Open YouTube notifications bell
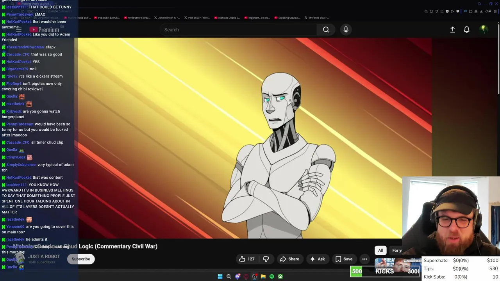 (x=466, y=30)
